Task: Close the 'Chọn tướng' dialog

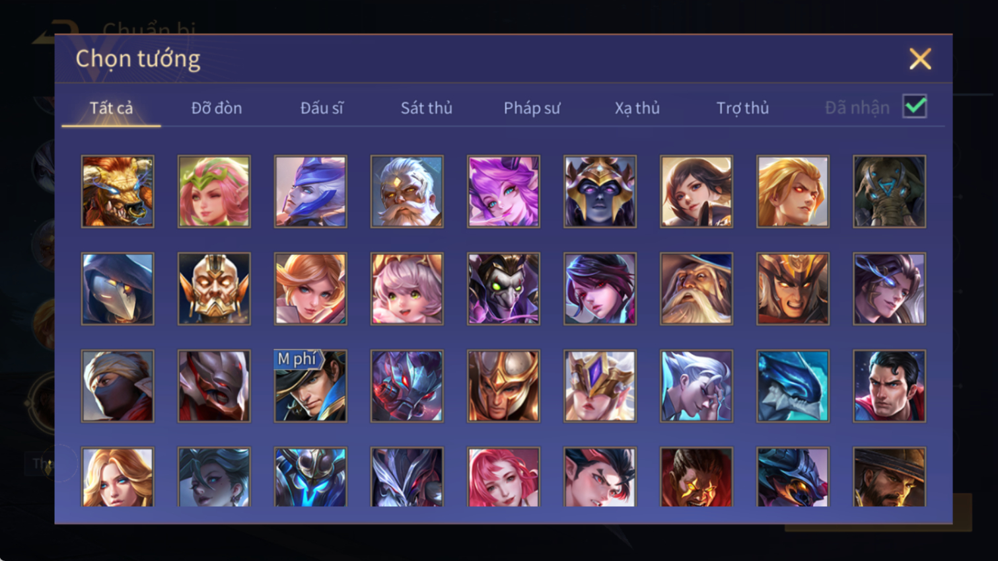Action: click(x=920, y=59)
